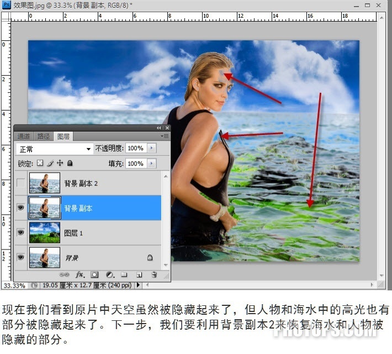The height and width of the screenshot is (354, 392).
Task: Maximize the document window
Action: pos(367,5)
